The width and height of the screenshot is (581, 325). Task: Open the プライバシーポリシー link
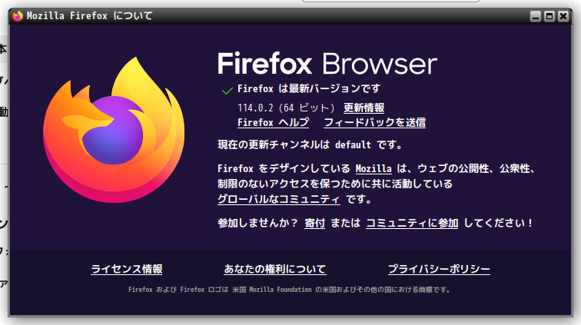(439, 269)
